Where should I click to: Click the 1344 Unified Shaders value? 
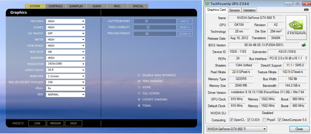(x=244, y=65)
